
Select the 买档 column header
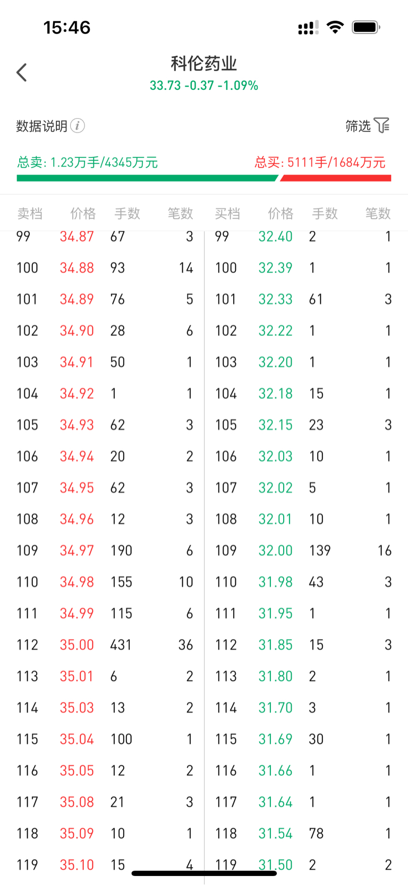coord(227,213)
